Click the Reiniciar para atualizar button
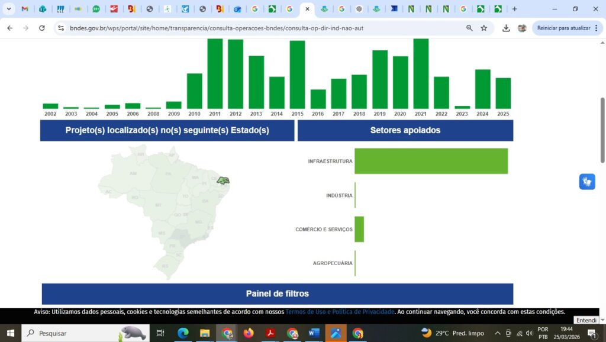Viewport: 606px width, 342px height. click(564, 28)
